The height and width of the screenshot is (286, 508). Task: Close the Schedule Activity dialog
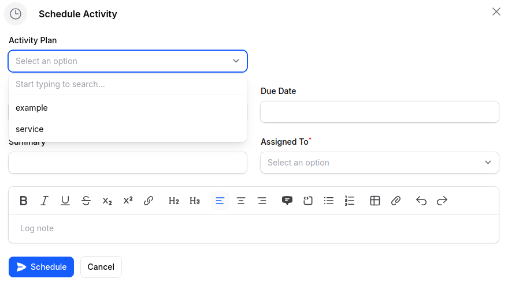496,12
